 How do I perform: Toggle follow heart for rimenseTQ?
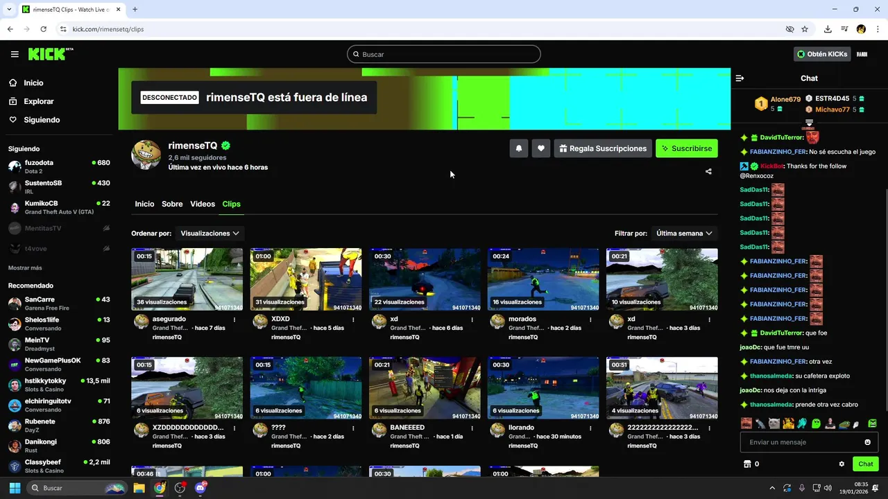click(541, 148)
